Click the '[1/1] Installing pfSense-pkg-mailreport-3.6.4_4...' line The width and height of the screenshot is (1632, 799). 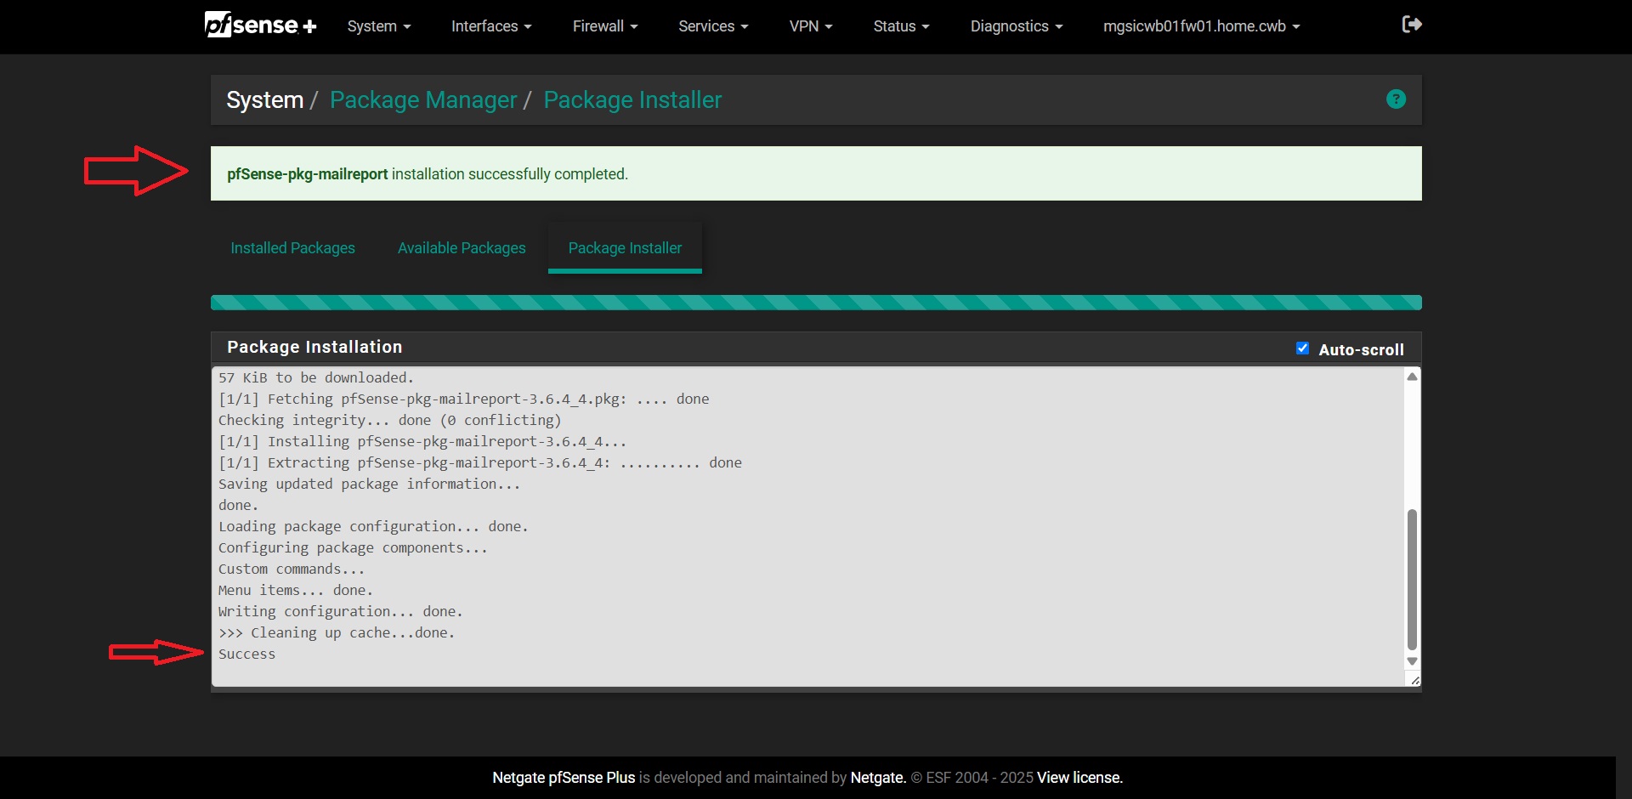click(x=422, y=442)
